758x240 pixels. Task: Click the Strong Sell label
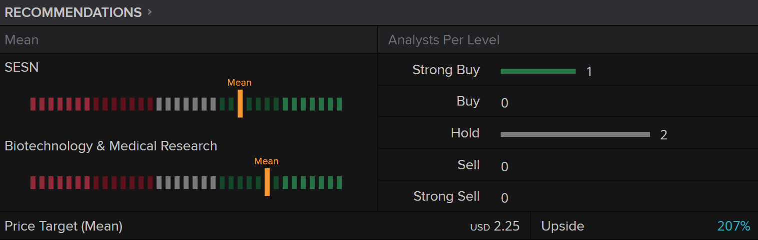coord(446,197)
